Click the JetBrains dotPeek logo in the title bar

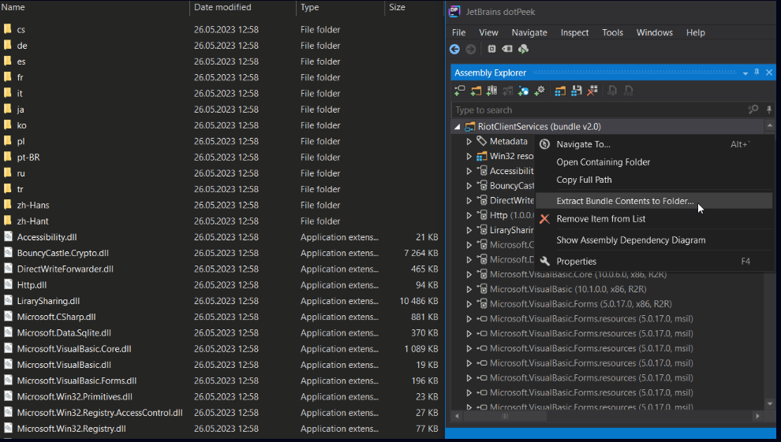[454, 12]
